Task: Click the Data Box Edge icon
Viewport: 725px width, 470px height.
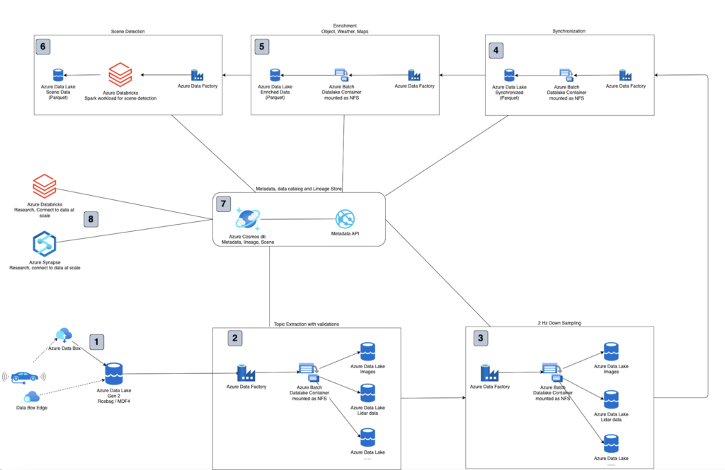Action: tap(32, 397)
